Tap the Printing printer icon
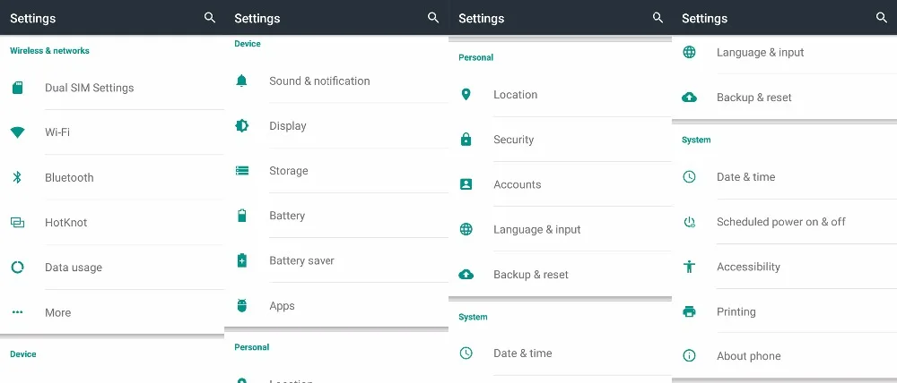Viewport: 897px width, 383px height. 689,311
